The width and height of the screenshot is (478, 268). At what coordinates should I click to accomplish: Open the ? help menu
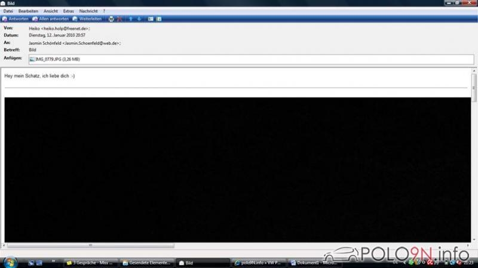click(x=104, y=11)
